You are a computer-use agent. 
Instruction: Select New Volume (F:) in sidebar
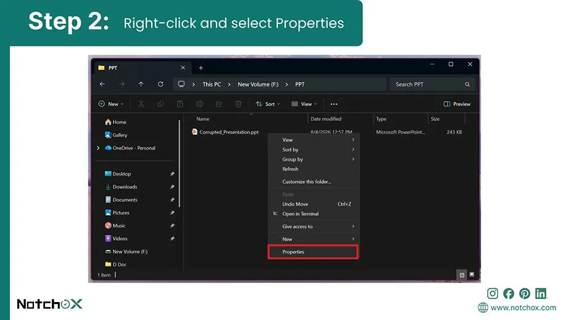[x=126, y=252]
